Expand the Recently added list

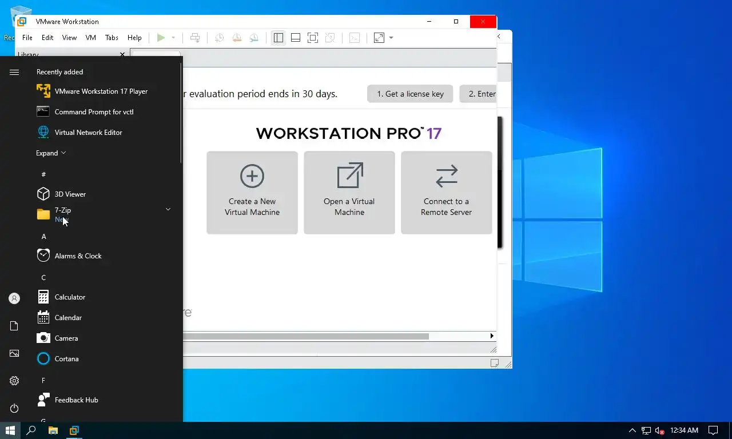(51, 153)
